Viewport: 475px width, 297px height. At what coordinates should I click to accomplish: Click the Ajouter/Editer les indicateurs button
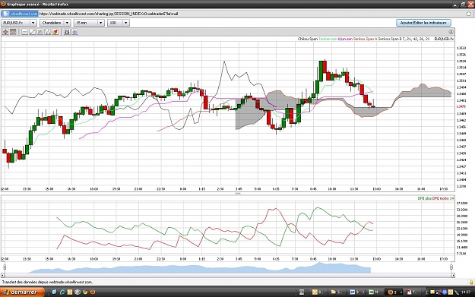tap(423, 23)
